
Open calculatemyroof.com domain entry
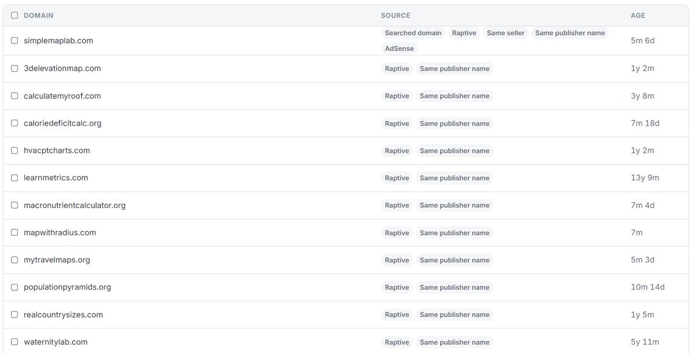click(63, 96)
